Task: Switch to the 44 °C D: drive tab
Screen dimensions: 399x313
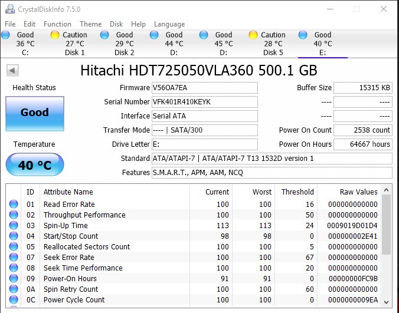Action: [x=174, y=44]
